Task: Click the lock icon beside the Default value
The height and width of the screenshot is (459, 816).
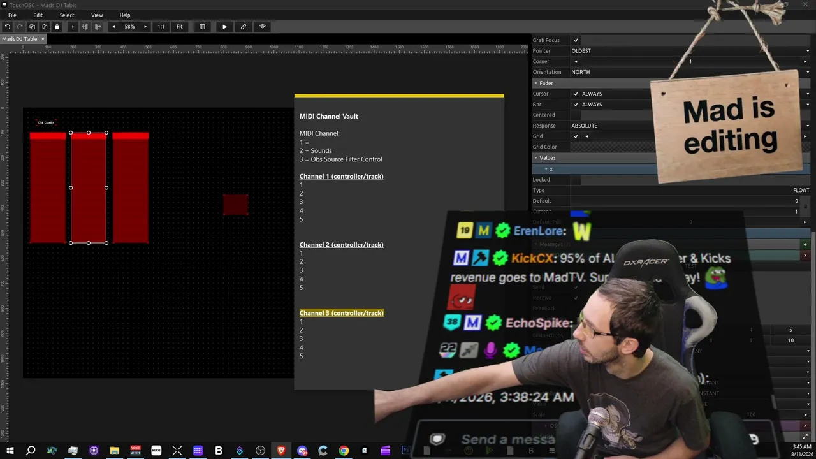Action: [805, 206]
